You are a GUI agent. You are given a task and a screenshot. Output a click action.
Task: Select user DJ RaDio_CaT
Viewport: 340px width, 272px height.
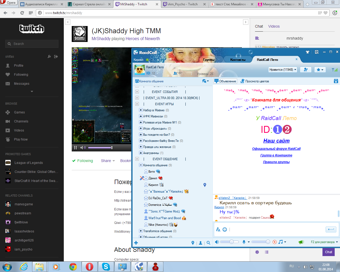158,198
